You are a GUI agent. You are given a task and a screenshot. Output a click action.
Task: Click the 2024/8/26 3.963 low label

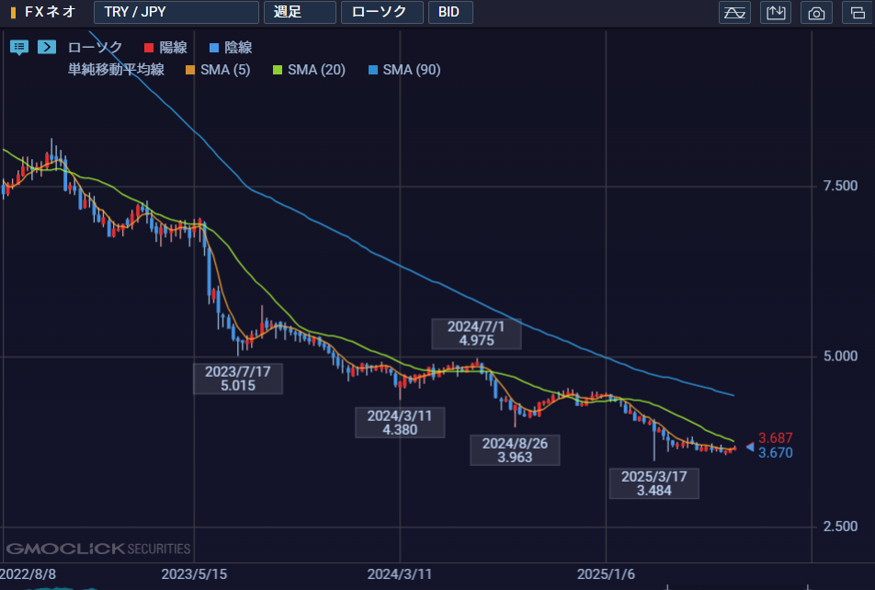pyautogui.click(x=515, y=450)
